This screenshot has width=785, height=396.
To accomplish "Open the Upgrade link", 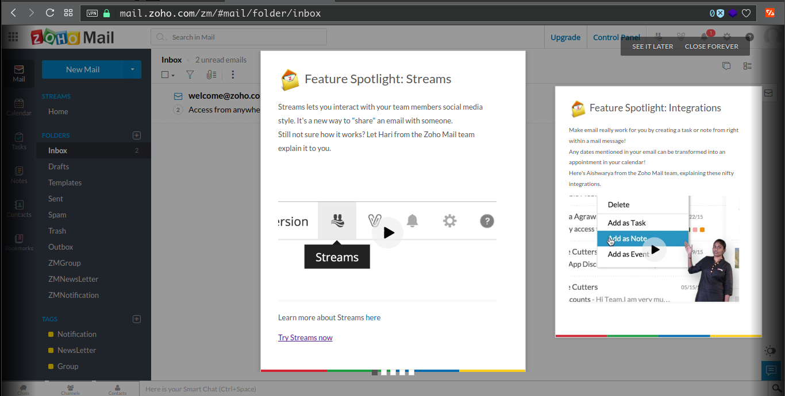I will tap(565, 37).
